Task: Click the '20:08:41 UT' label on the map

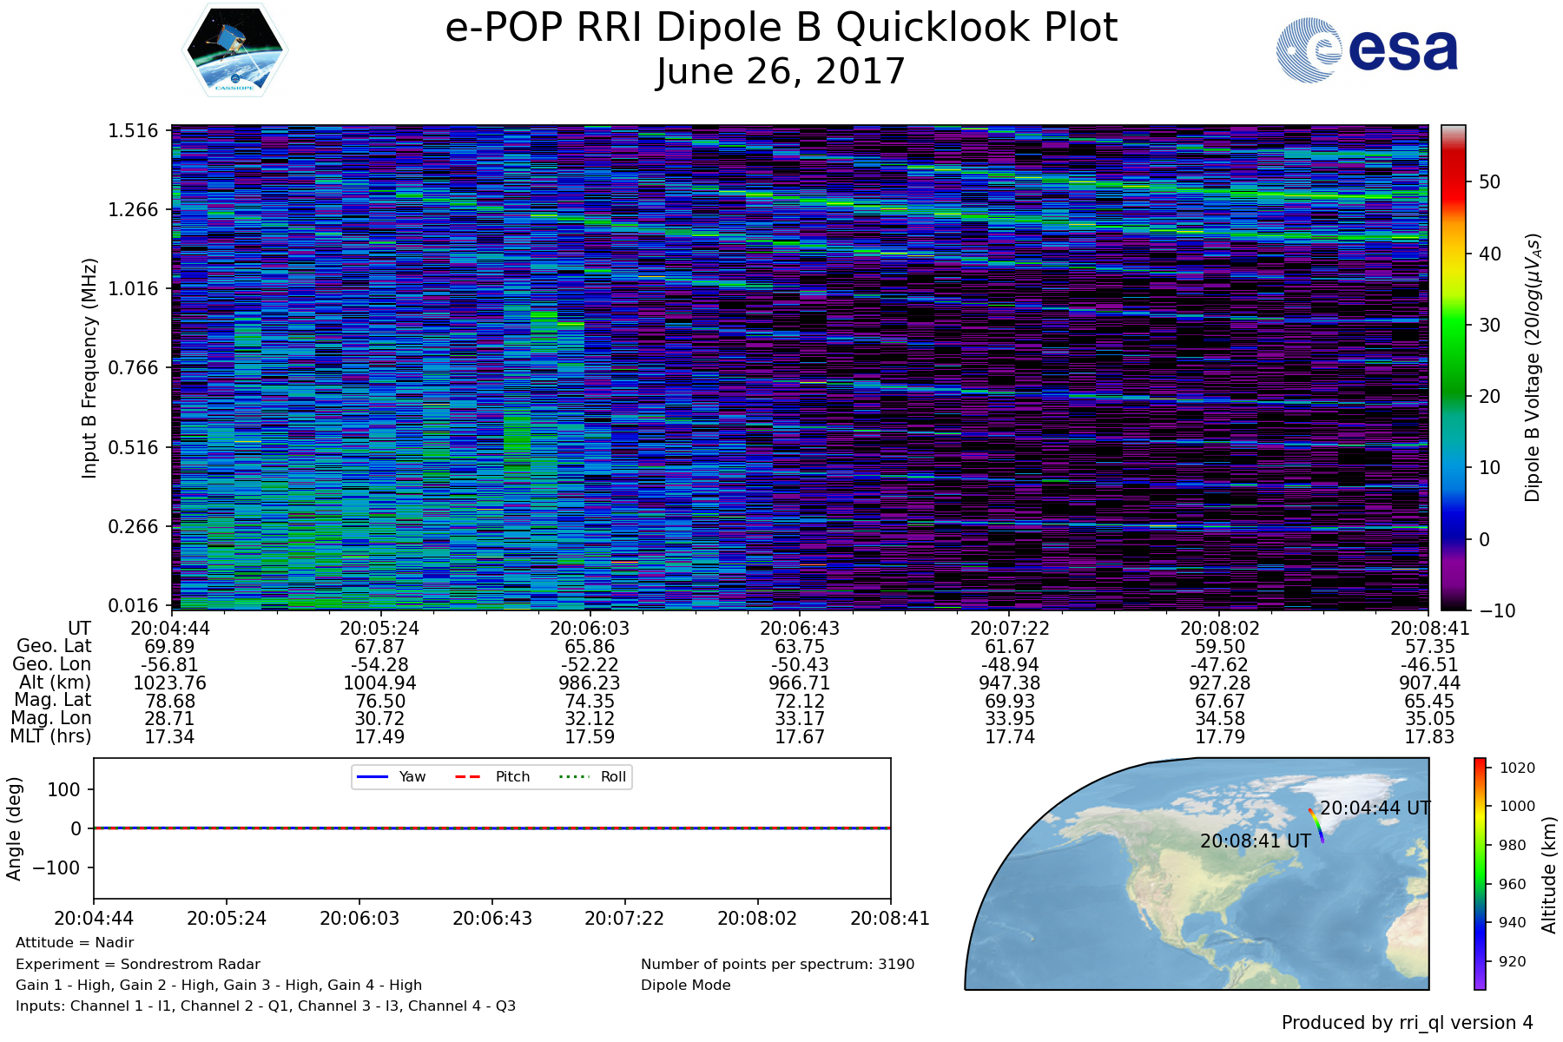Action: pos(1255,841)
